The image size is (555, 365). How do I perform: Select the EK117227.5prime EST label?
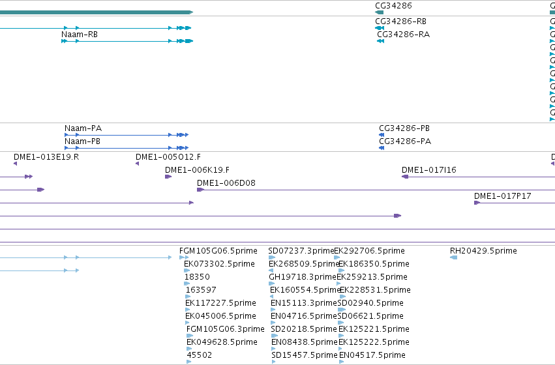pos(220,303)
